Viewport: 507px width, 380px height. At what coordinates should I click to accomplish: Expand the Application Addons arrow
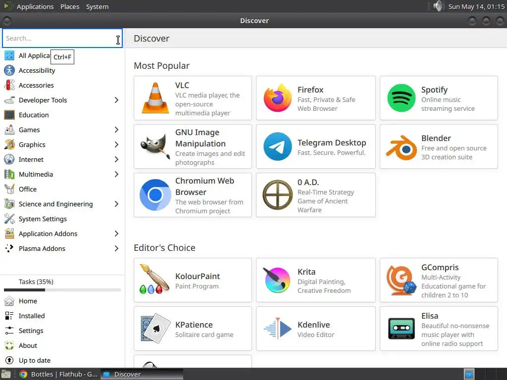pyautogui.click(x=116, y=234)
